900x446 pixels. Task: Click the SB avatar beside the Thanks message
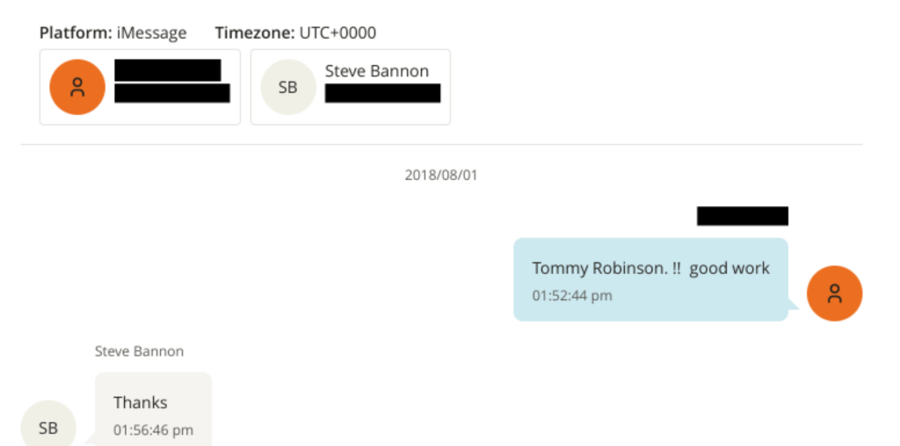click(48, 427)
